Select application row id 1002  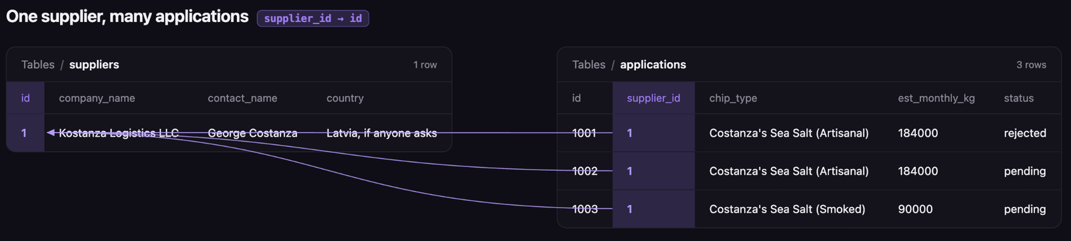(584, 171)
